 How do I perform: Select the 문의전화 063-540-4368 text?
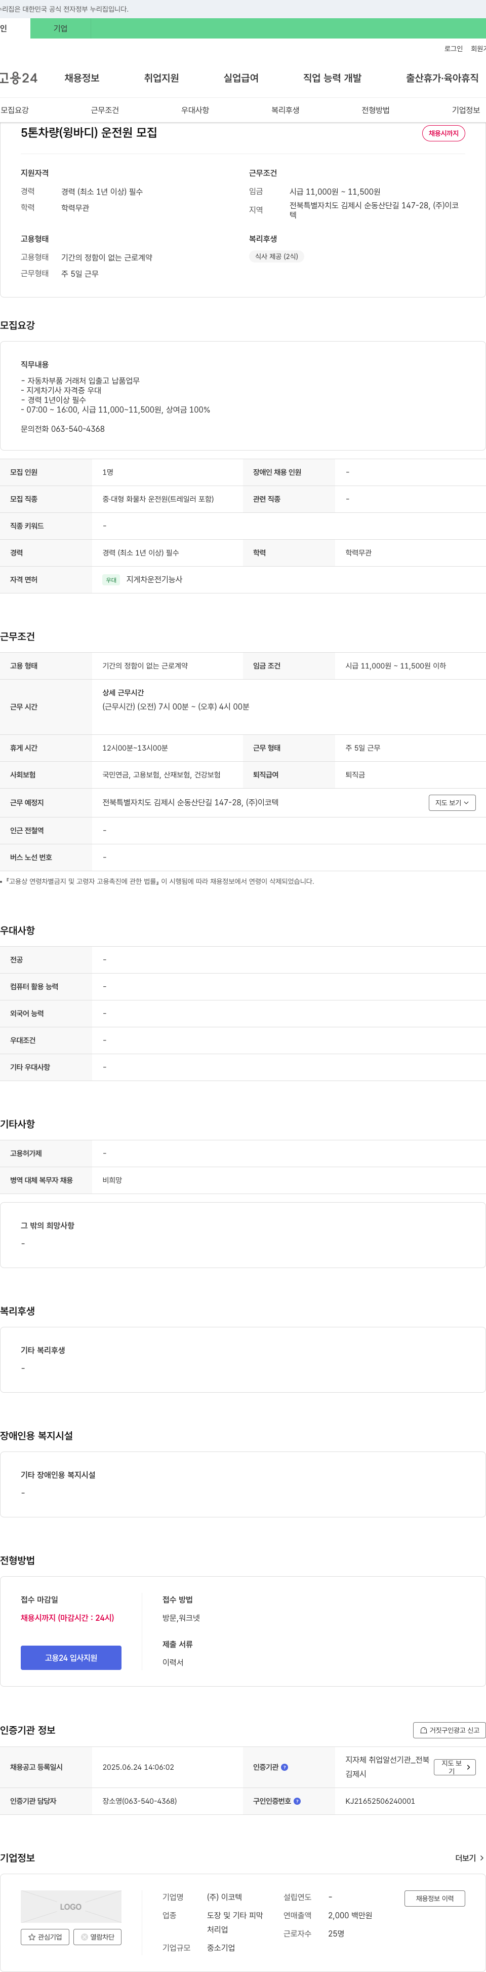click(63, 429)
